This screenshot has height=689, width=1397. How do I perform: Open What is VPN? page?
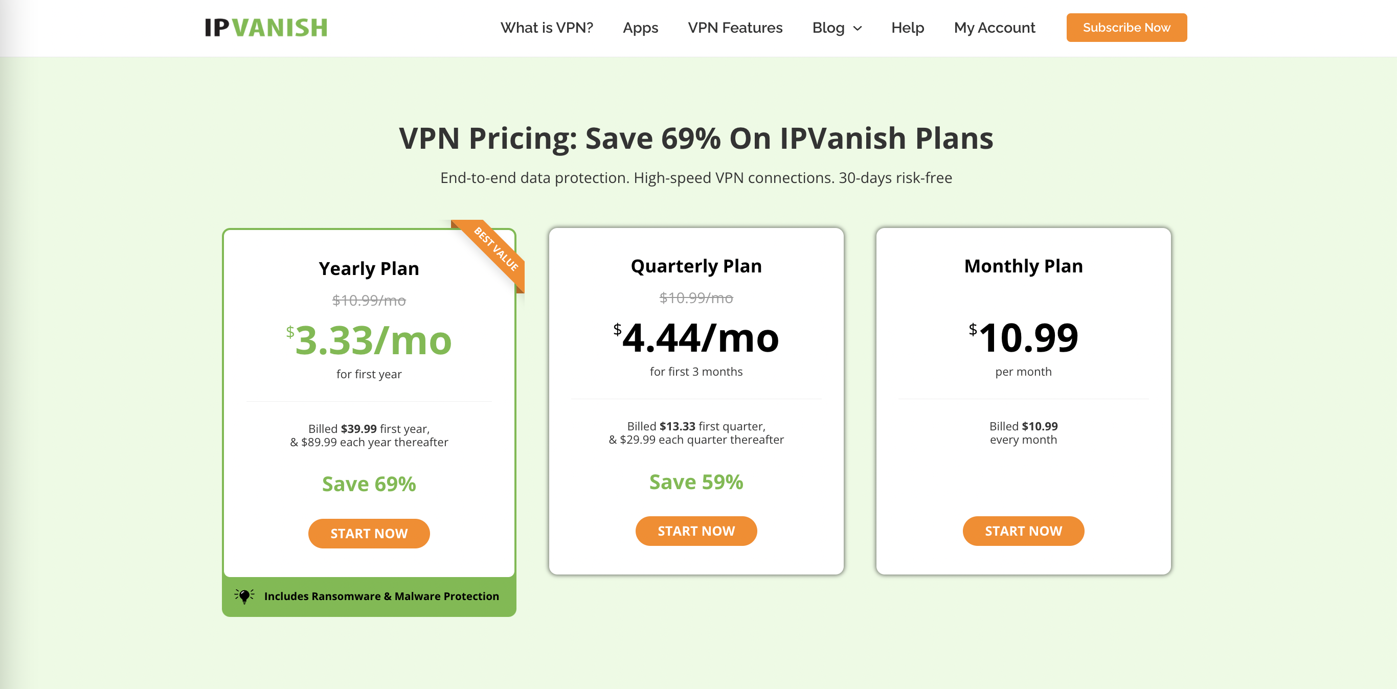547,28
